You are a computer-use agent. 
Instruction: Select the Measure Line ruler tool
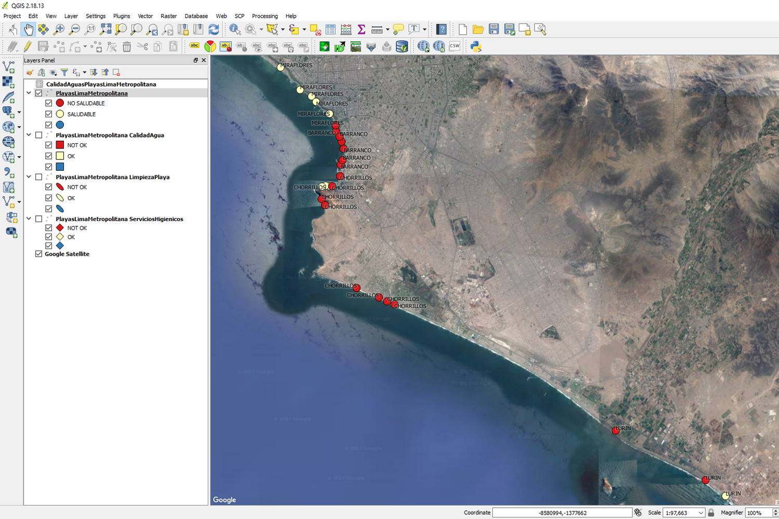pos(377,30)
